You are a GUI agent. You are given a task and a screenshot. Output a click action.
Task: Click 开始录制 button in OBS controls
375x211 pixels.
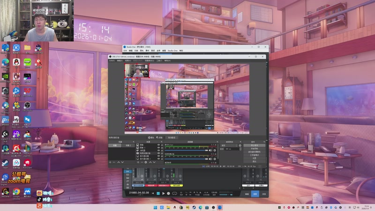255,149
